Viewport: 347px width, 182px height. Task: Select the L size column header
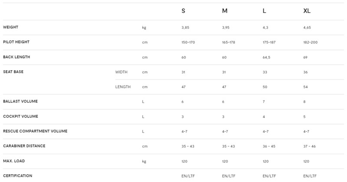coord(264,11)
